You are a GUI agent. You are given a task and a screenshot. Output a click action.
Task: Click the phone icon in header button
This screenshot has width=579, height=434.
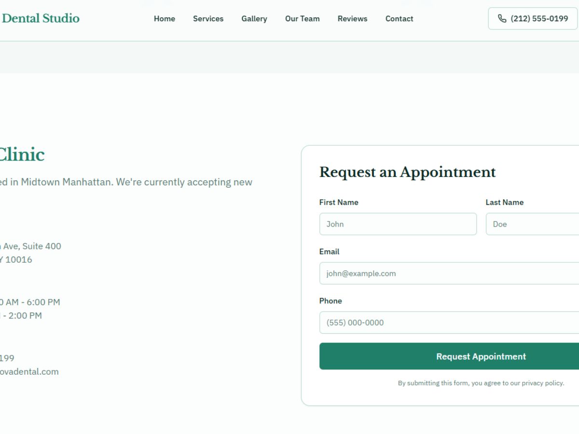click(x=502, y=19)
